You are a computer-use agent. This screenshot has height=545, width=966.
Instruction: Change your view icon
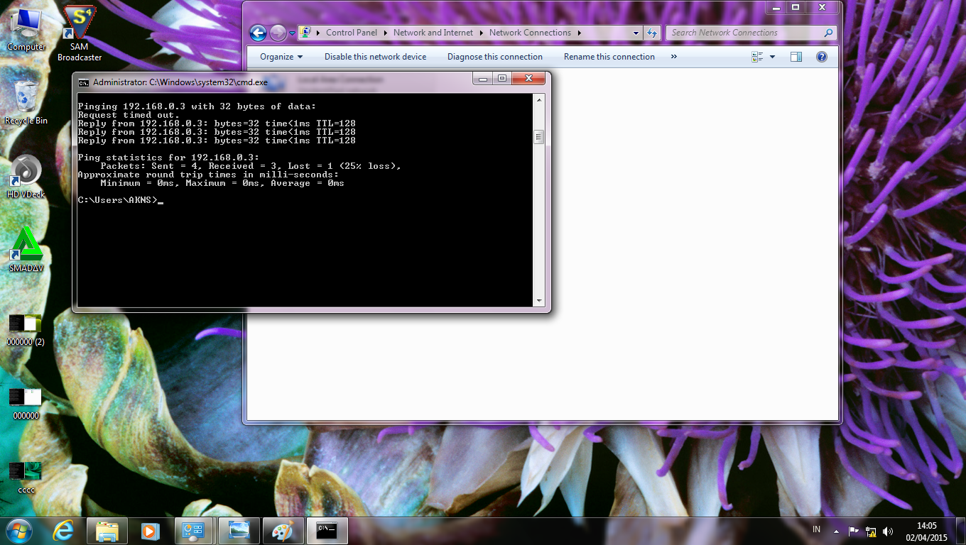(757, 57)
